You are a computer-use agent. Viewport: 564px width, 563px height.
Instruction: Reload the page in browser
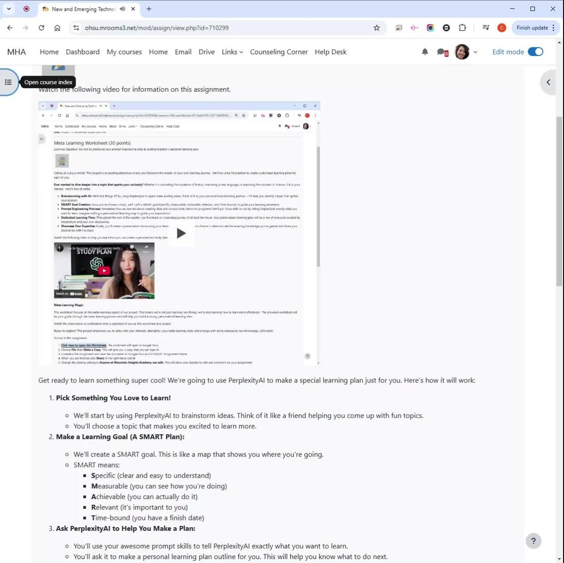coord(41,28)
